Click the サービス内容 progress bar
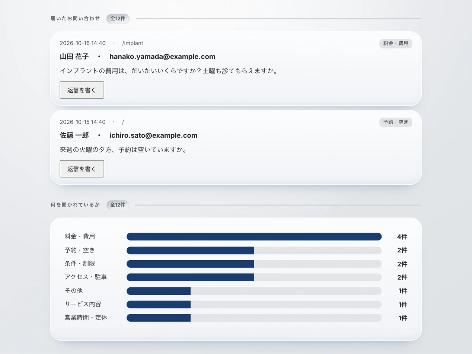The height and width of the screenshot is (354, 472). tap(254, 304)
